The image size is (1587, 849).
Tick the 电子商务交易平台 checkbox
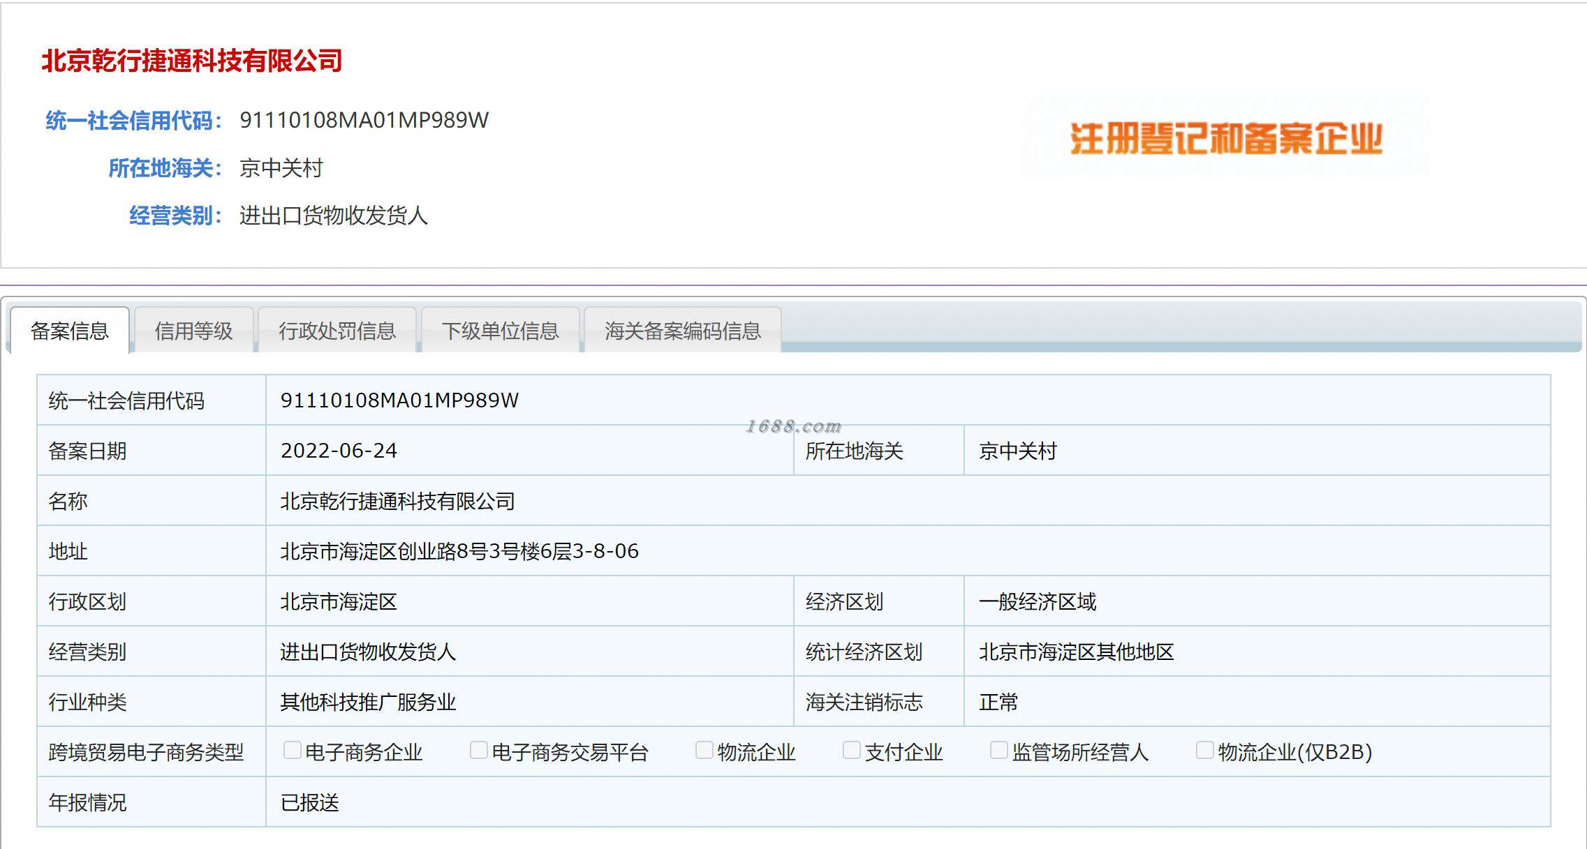point(478,751)
